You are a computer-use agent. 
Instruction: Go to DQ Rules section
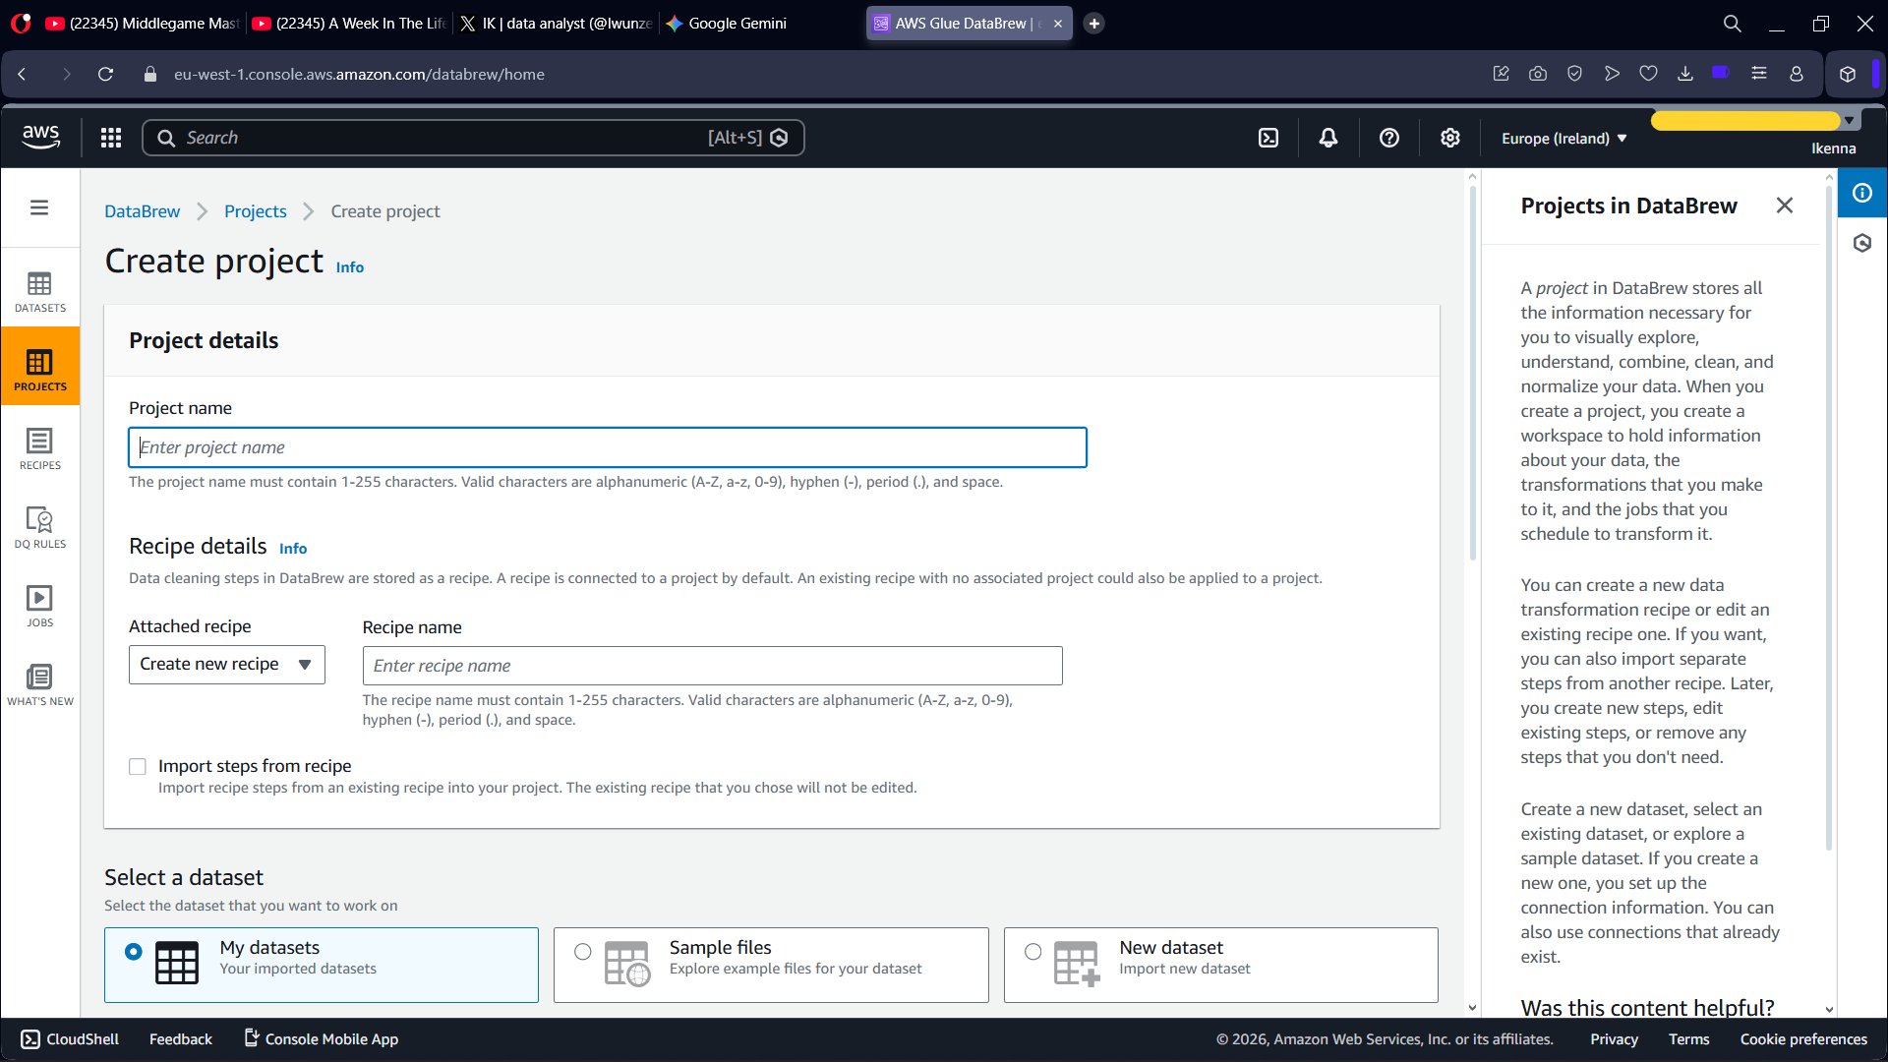coord(39,528)
